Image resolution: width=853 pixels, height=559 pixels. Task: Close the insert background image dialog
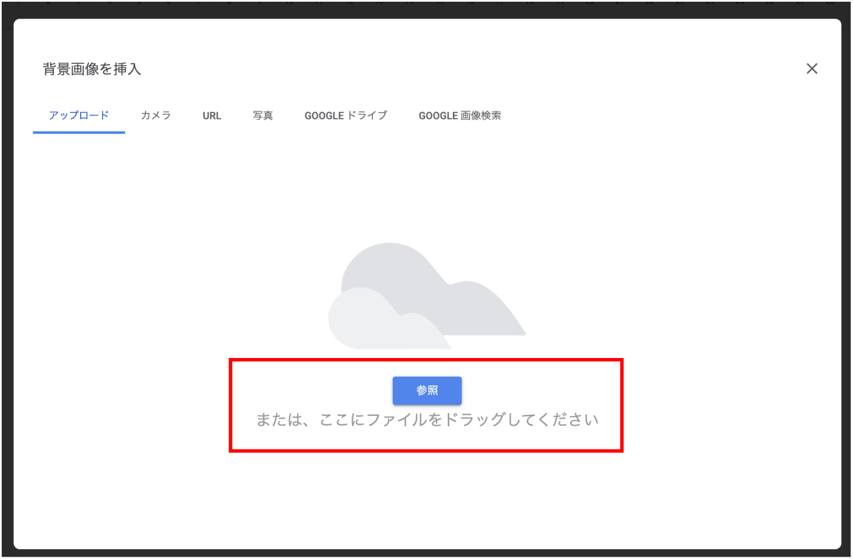811,69
